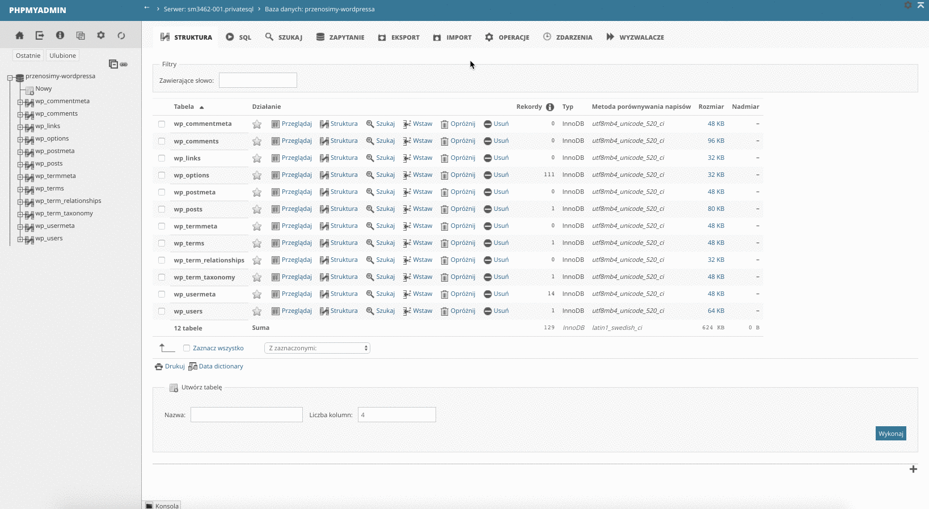929x509 pixels.
Task: Add wp_options to favorites star
Action: [257, 175]
